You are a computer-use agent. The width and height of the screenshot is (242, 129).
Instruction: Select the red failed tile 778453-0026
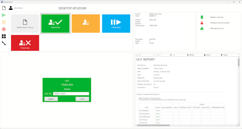25,43
